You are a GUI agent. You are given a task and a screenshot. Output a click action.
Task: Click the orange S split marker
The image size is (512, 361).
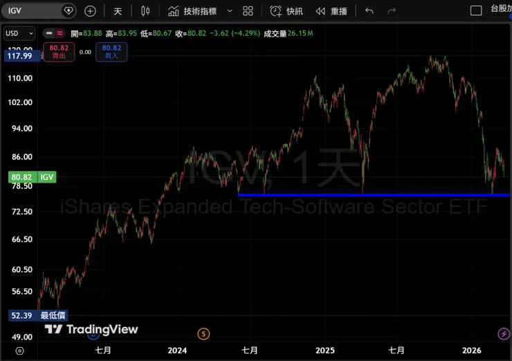pos(203,333)
